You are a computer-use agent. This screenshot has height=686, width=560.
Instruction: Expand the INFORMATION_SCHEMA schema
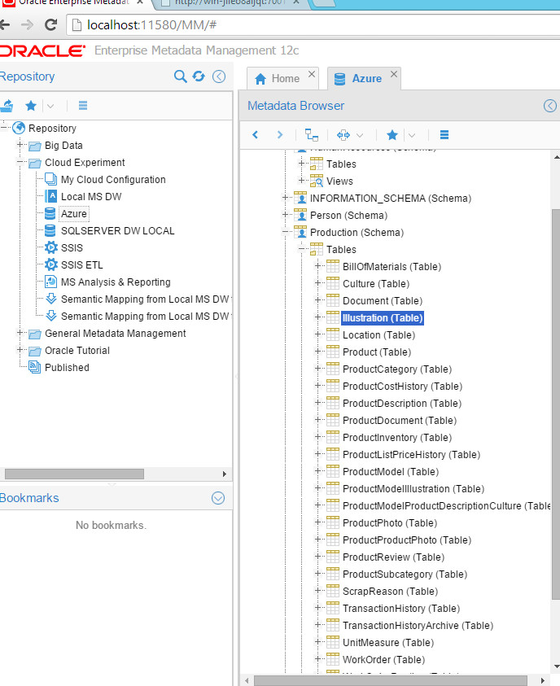click(x=285, y=198)
